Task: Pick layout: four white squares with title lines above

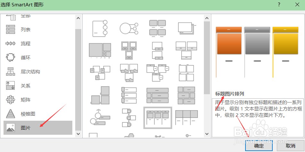Action: tap(186, 72)
